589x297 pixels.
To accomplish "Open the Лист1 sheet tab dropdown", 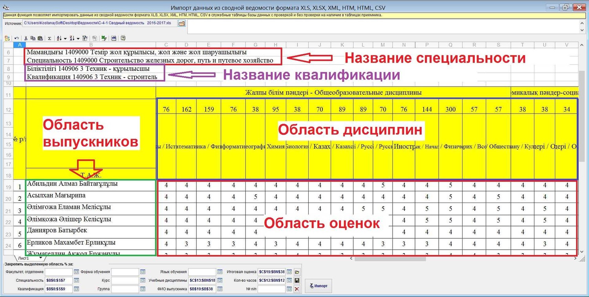I will pos(40,258).
